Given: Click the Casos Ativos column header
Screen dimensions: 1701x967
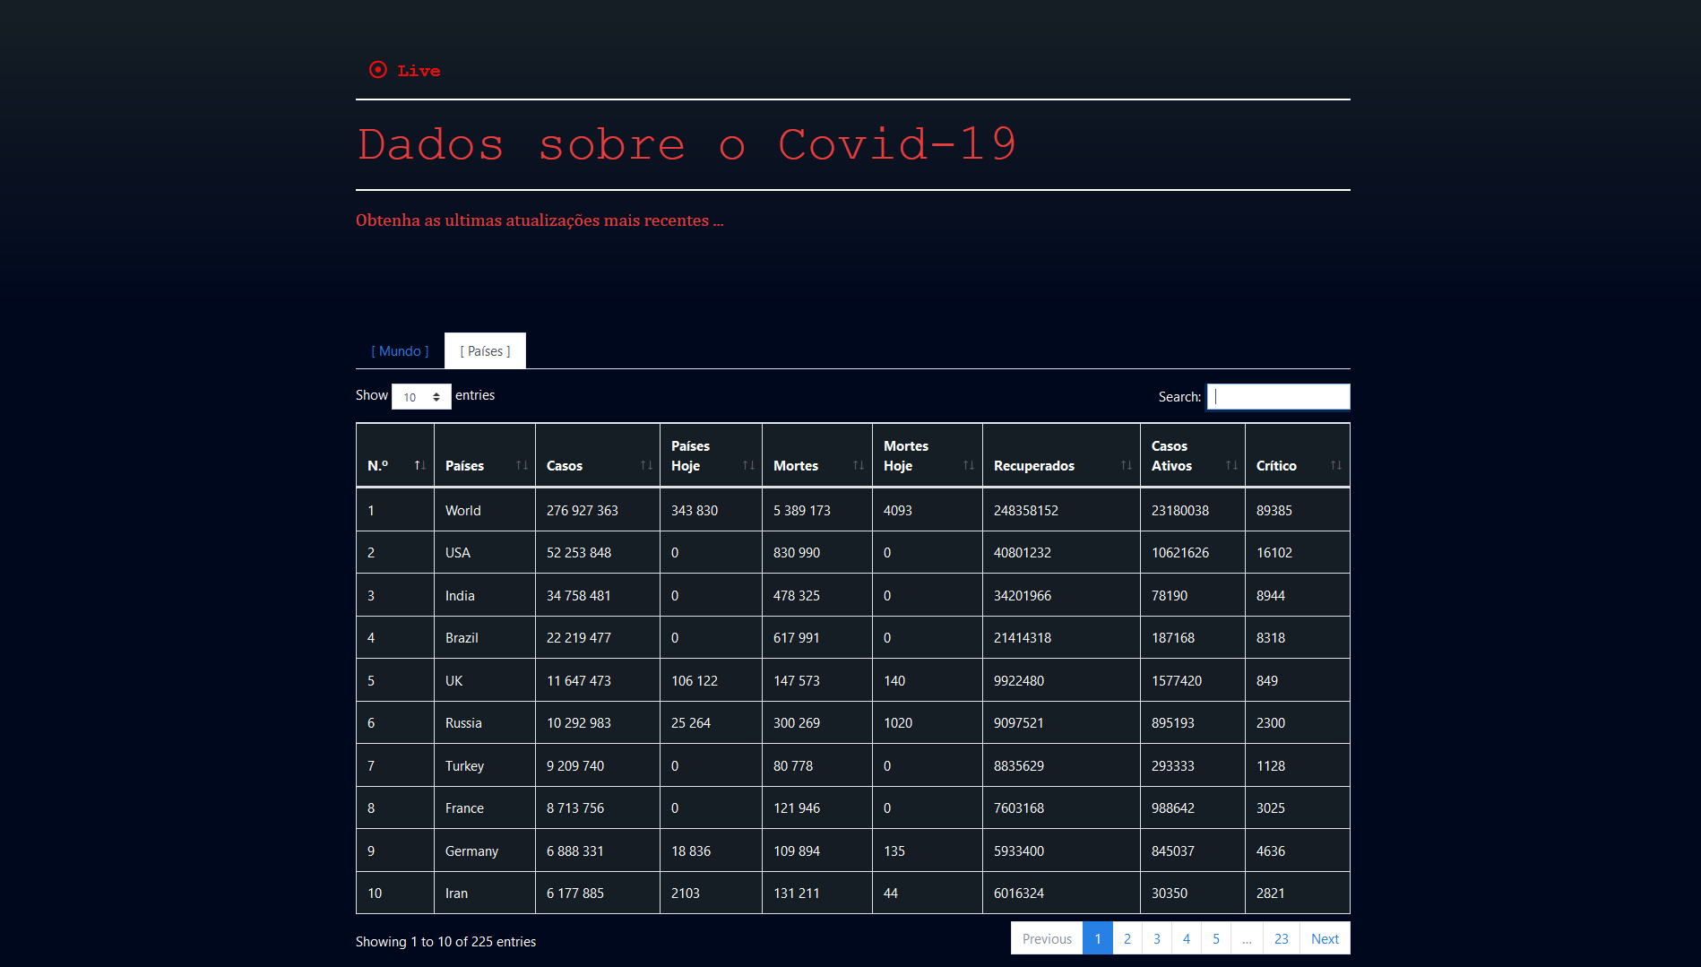Looking at the screenshot, I should [x=1192, y=455].
